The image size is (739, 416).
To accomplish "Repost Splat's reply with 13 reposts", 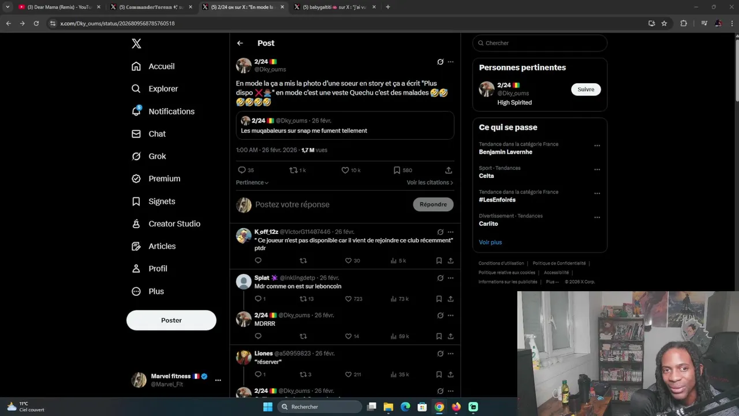I will click(303, 299).
